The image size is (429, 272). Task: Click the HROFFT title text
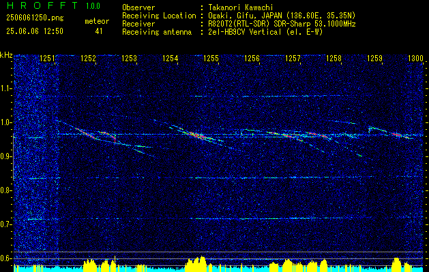(42, 5)
